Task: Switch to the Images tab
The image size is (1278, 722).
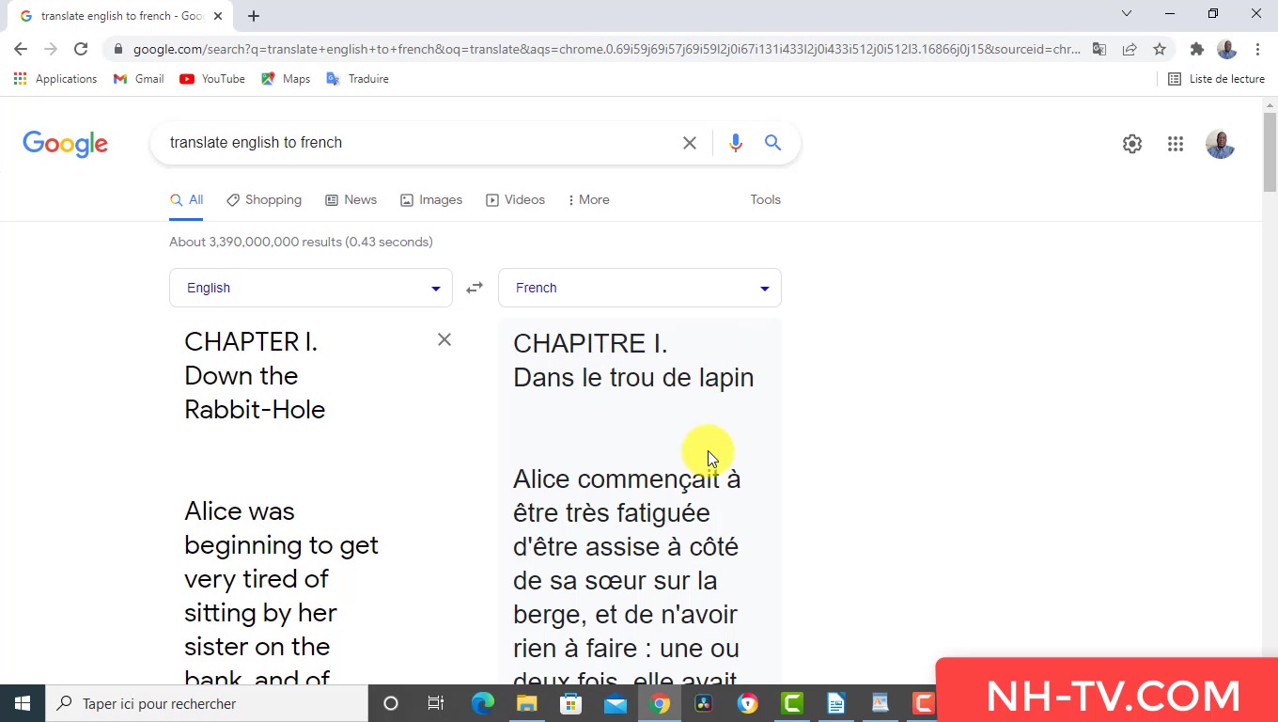Action: 431,200
